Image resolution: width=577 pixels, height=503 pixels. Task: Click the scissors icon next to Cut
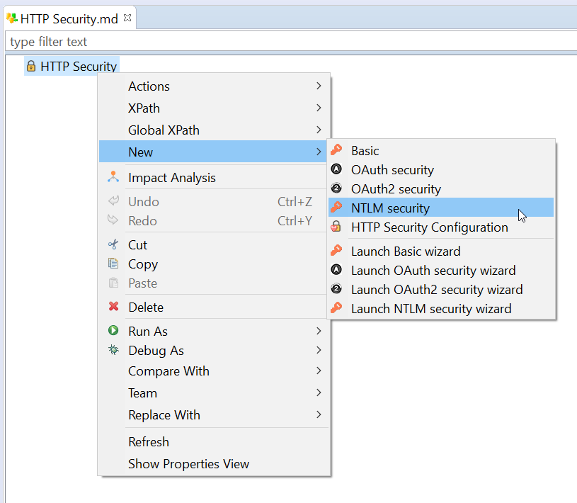113,244
